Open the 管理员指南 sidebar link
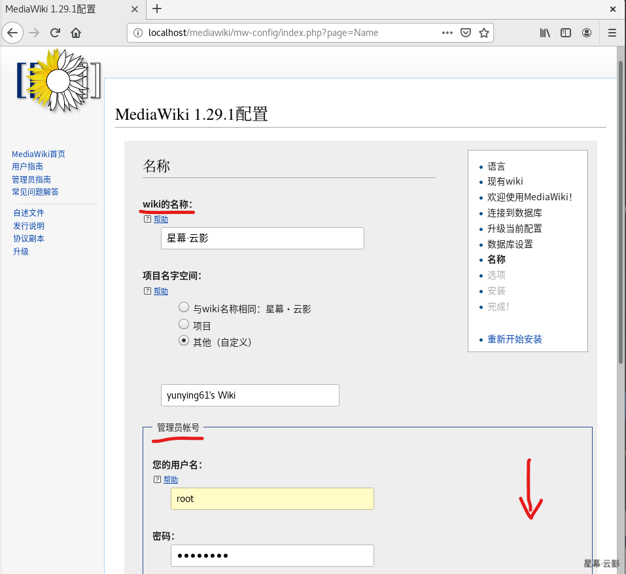This screenshot has width=626, height=574. coord(31,179)
